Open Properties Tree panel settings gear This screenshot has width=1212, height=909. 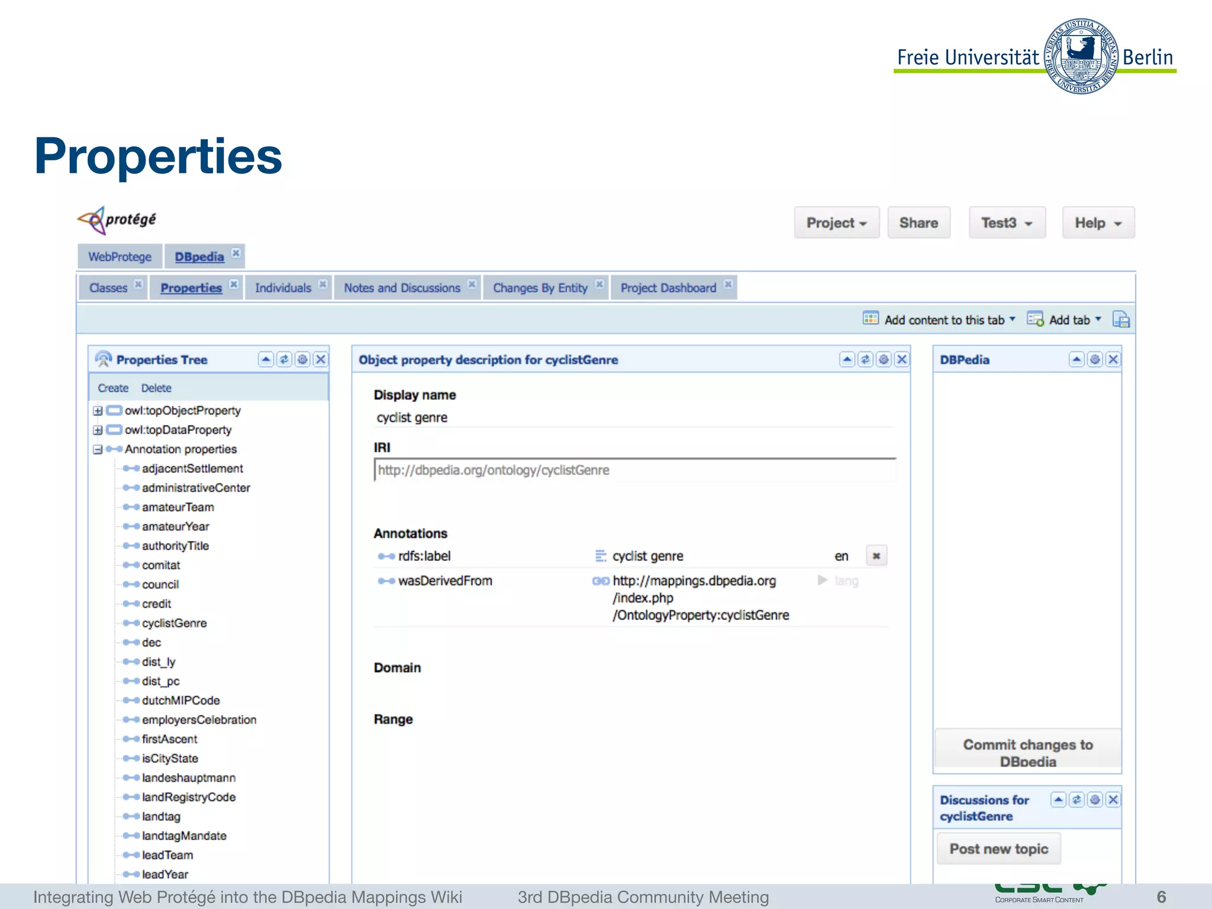coord(302,360)
